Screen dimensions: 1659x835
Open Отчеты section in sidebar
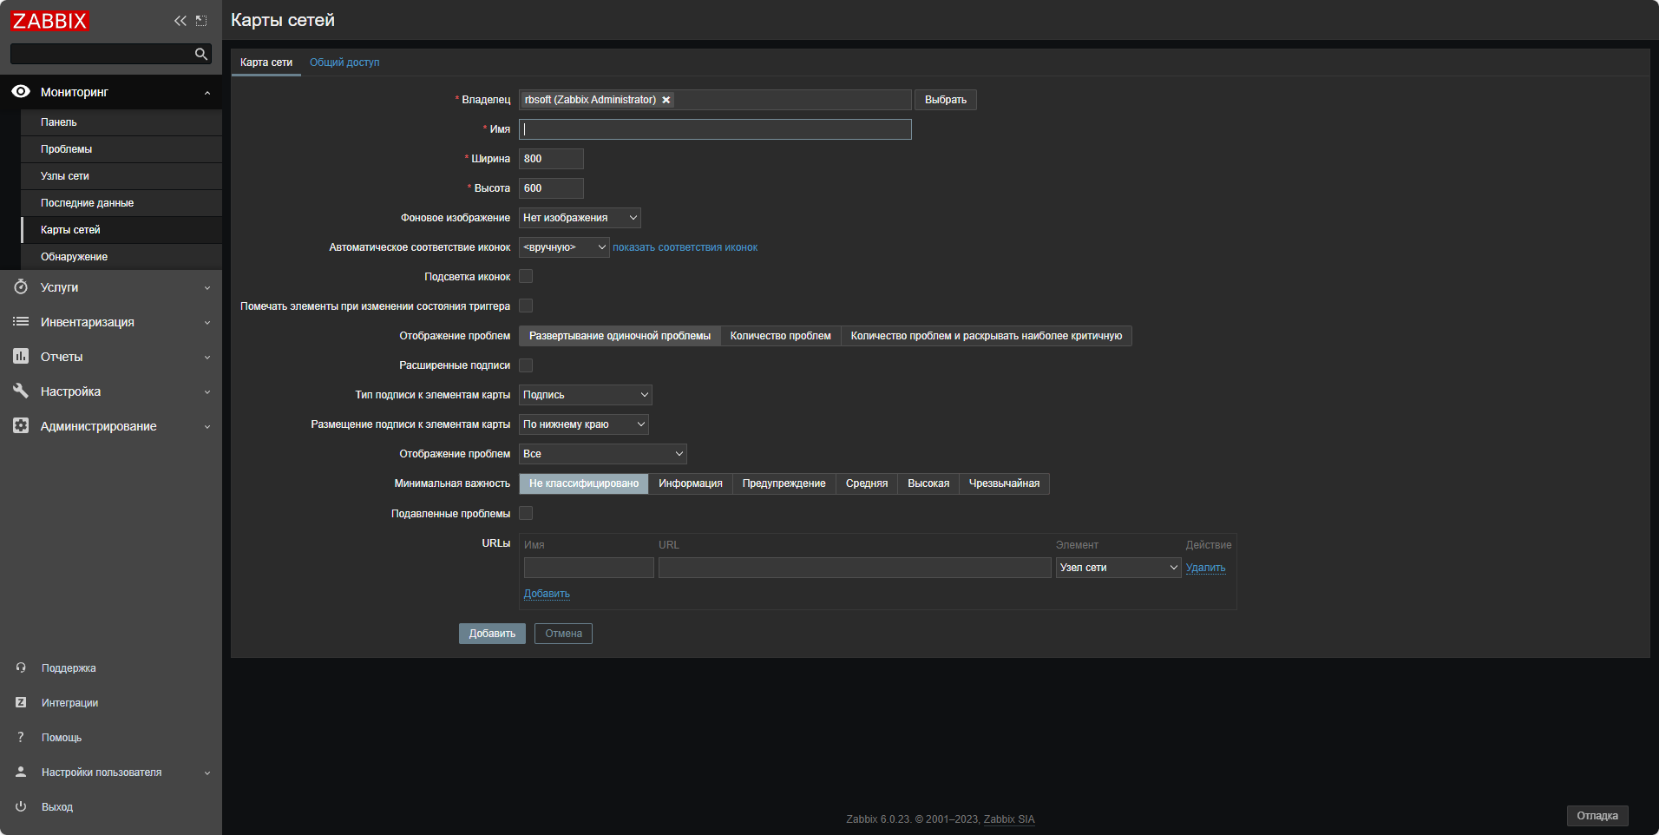click(x=62, y=357)
